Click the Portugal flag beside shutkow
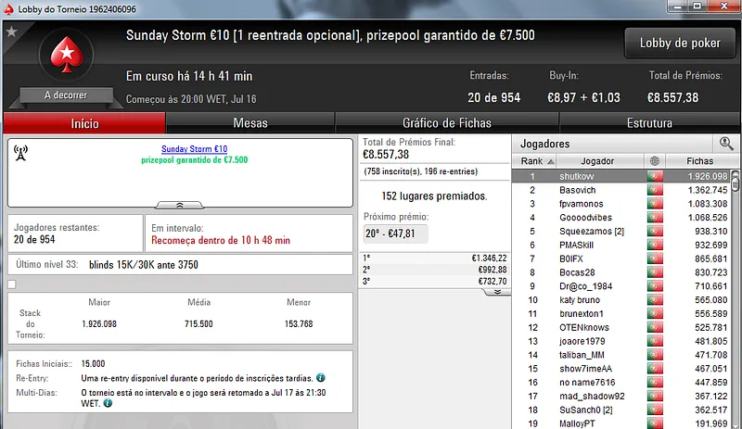Image resolution: width=742 pixels, height=429 pixels. (656, 176)
